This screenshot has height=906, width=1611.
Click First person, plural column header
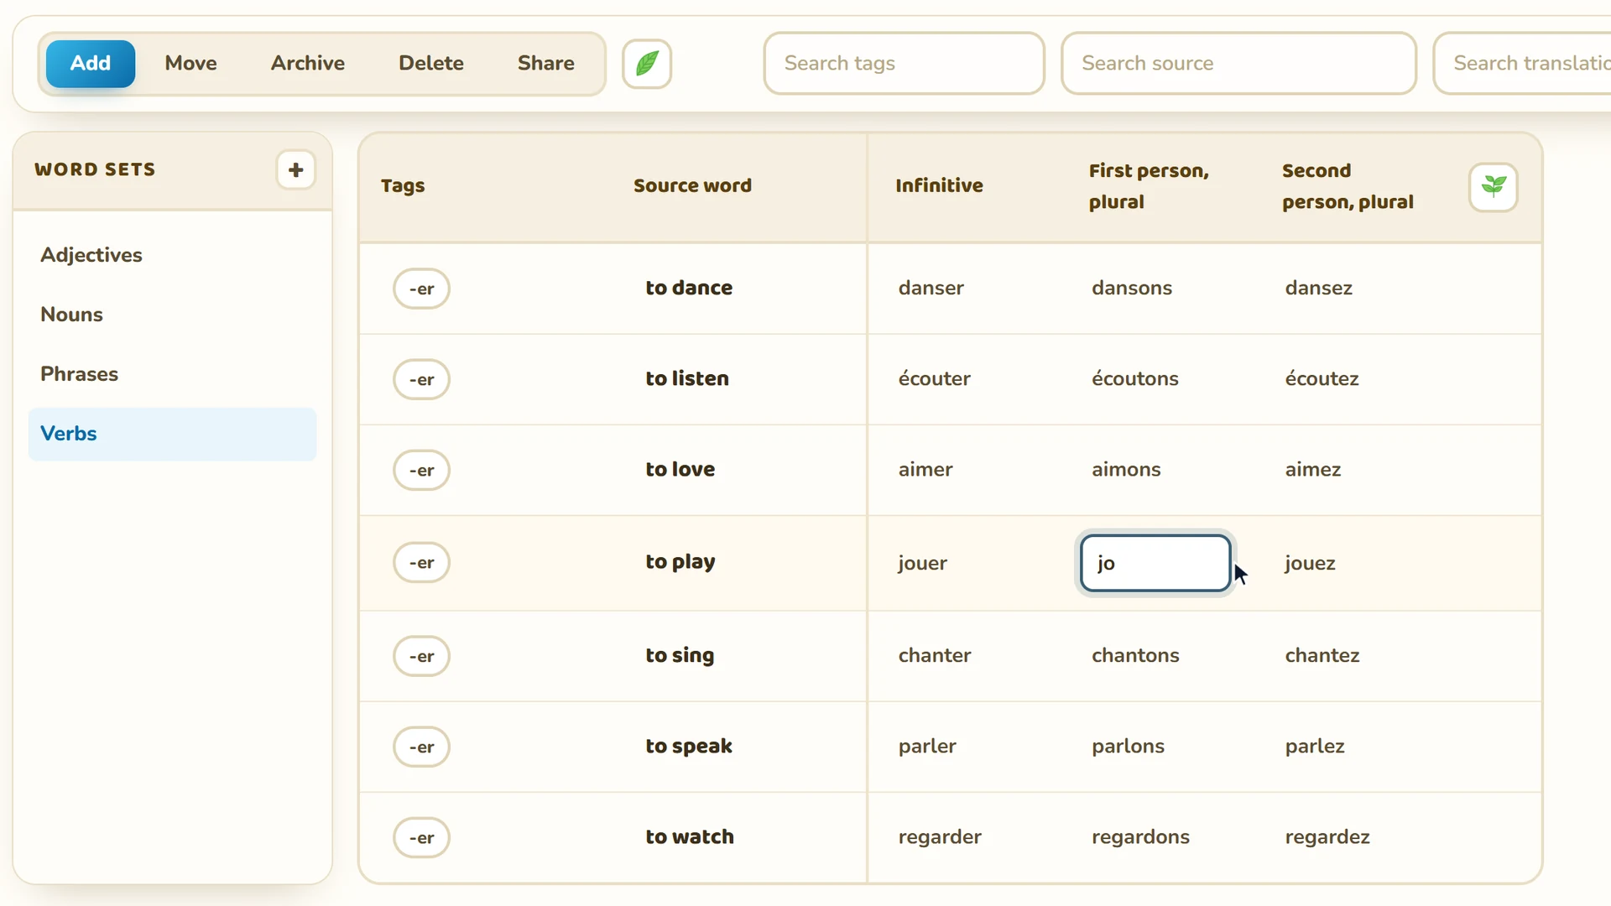coord(1149,186)
